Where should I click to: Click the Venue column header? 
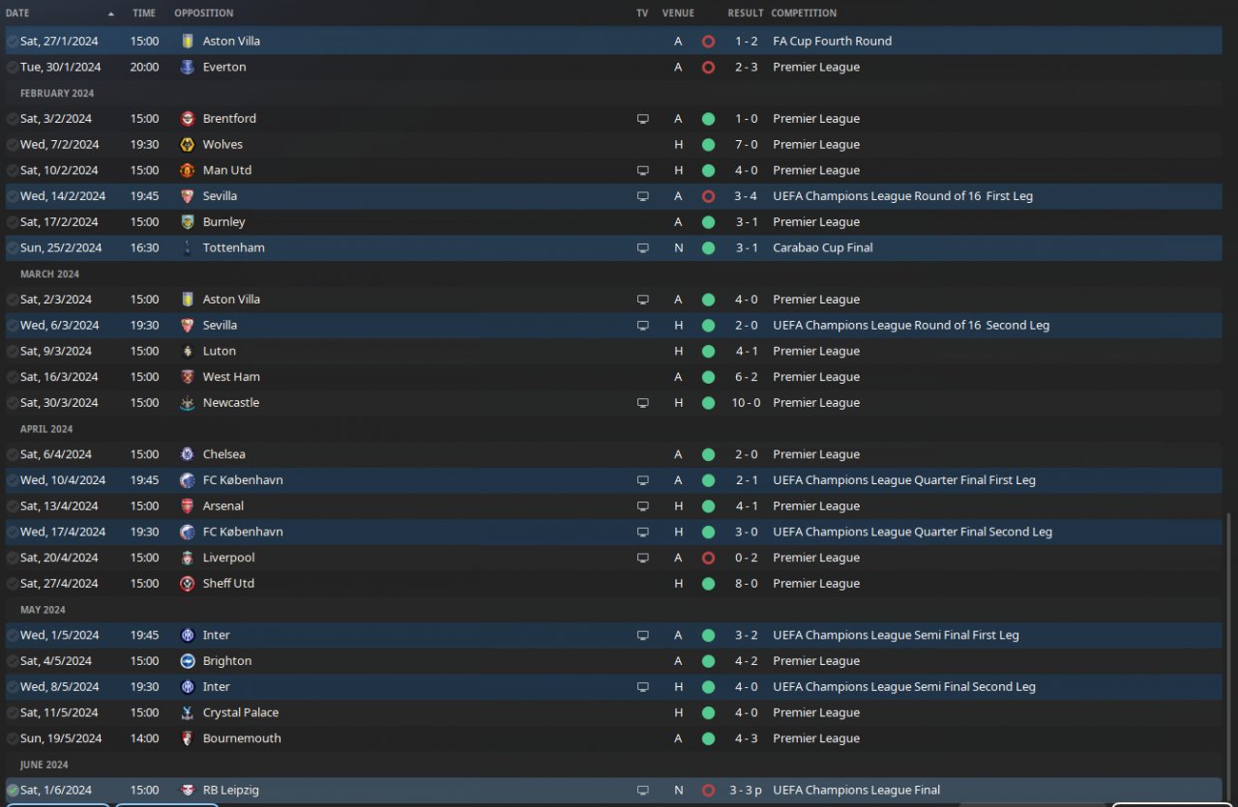tap(678, 14)
